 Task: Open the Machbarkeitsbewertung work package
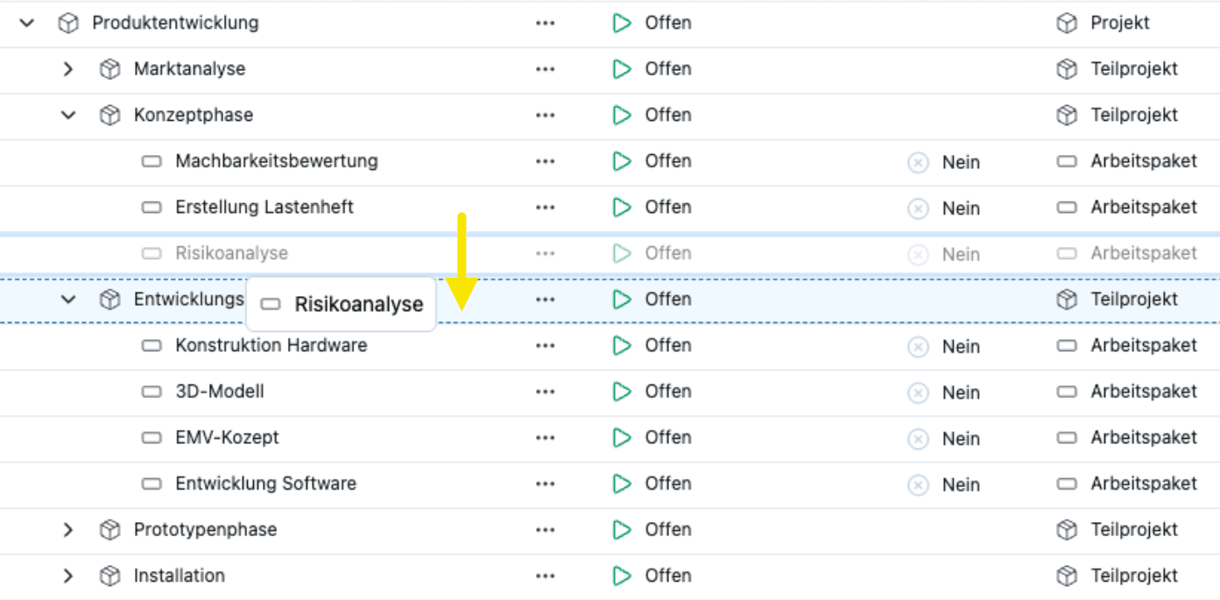click(x=276, y=161)
